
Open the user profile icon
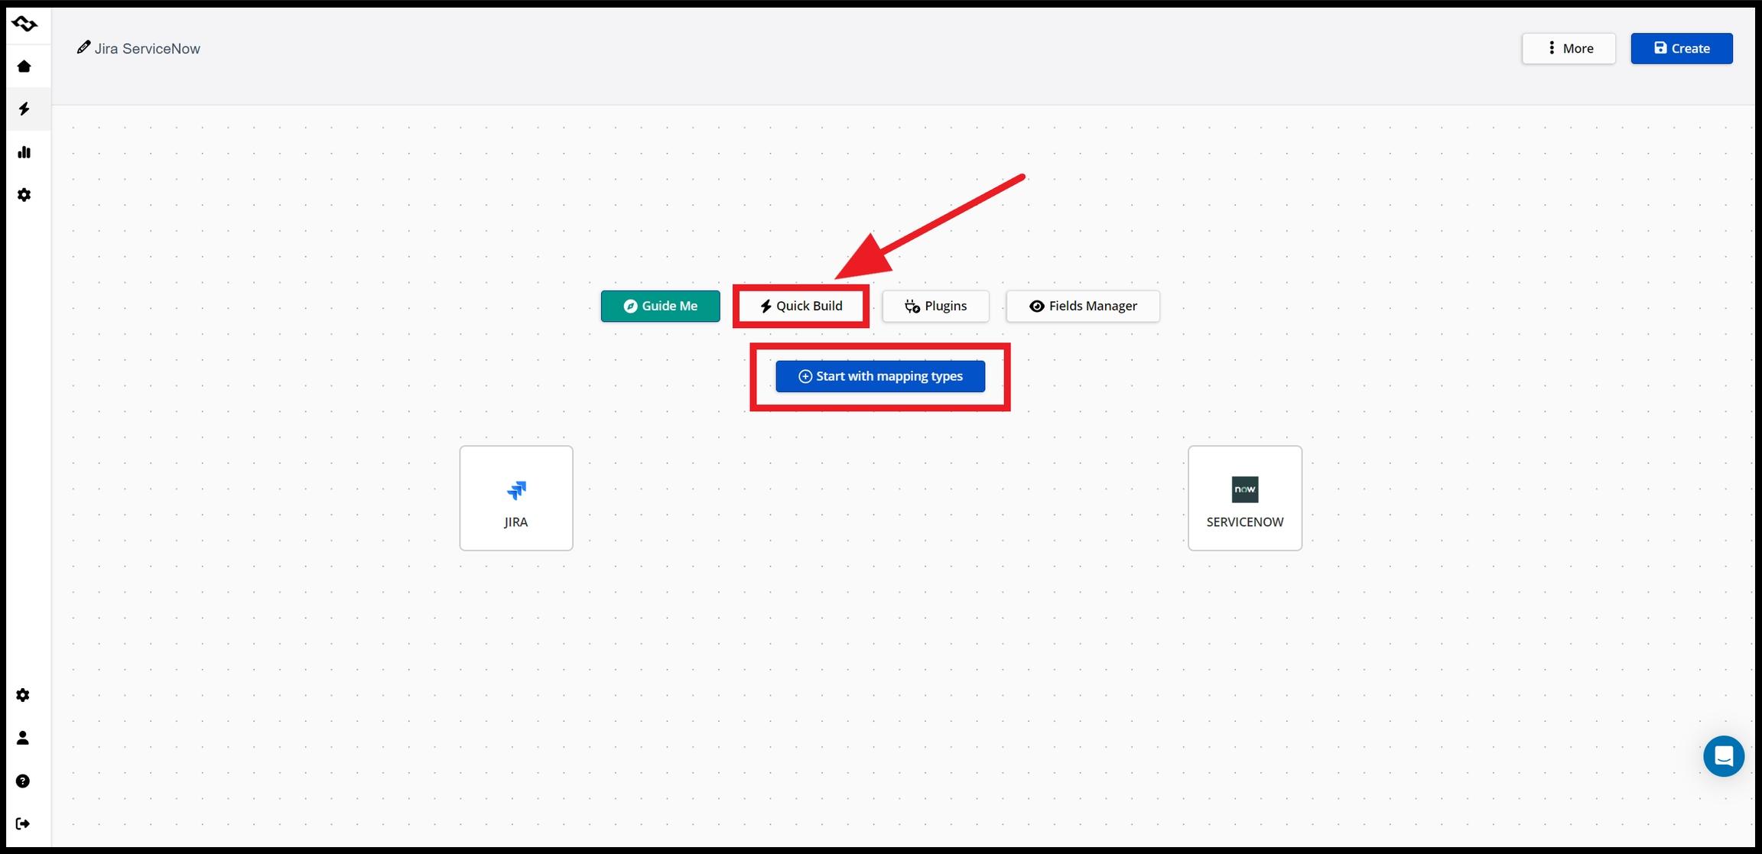tap(23, 738)
